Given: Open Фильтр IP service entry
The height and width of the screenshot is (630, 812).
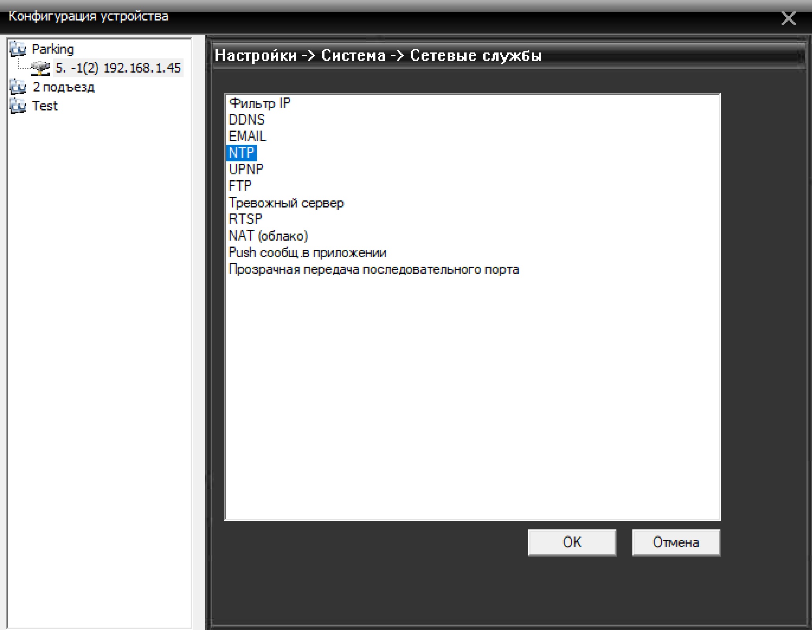Looking at the screenshot, I should click(x=259, y=103).
